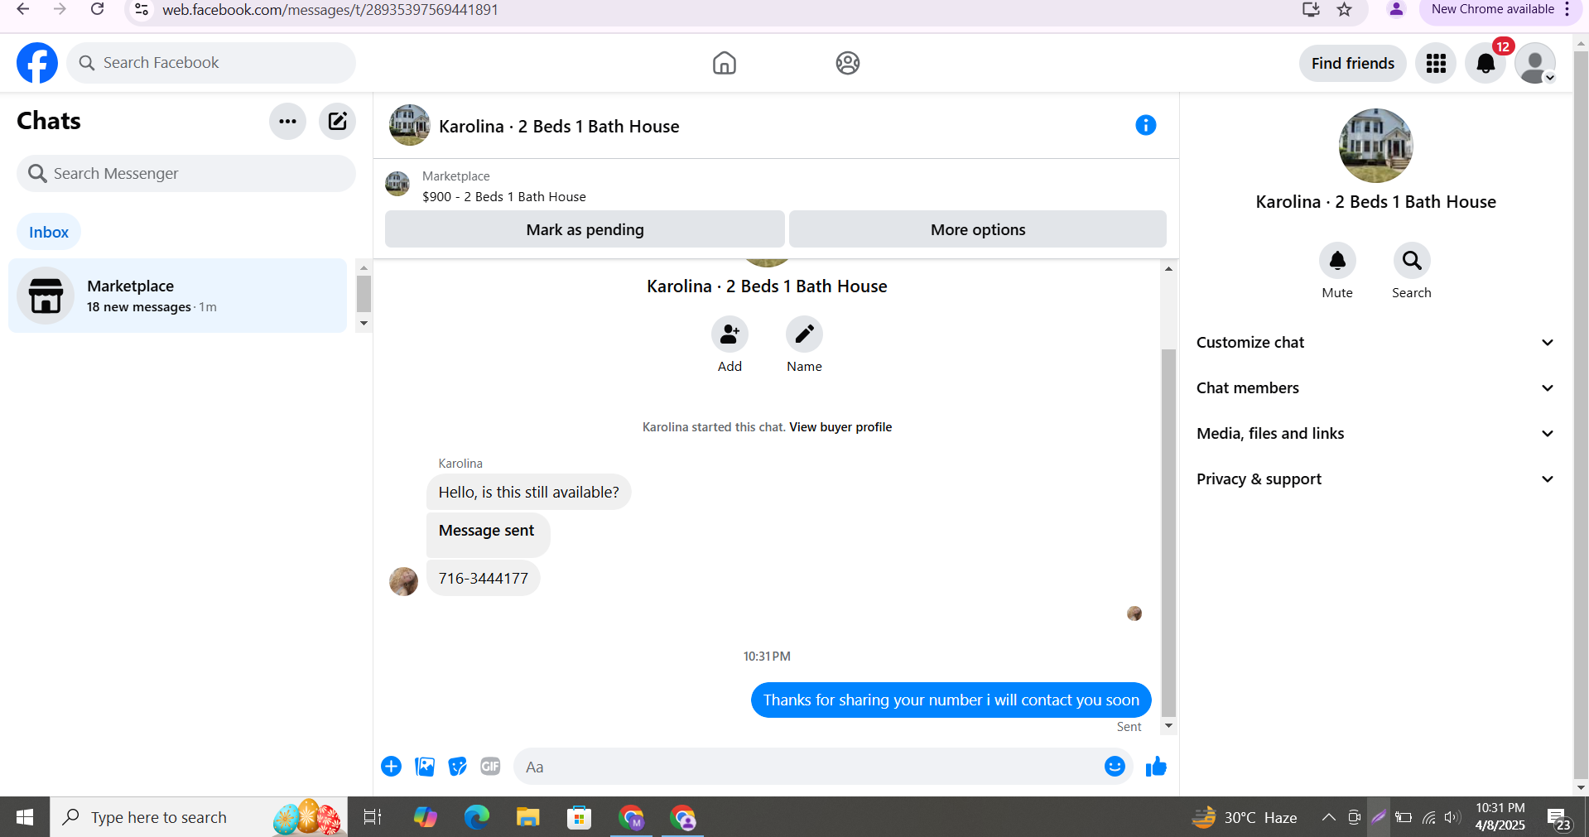Image resolution: width=1589 pixels, height=837 pixels.
Task: Focus the Search Messenger field
Action: (186, 174)
